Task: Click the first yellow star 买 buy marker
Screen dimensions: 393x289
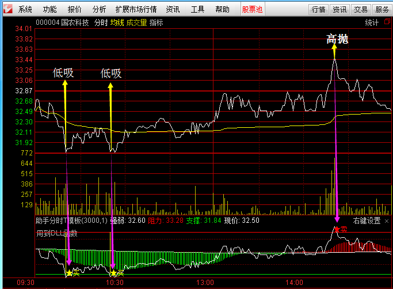Action: tap(70, 273)
